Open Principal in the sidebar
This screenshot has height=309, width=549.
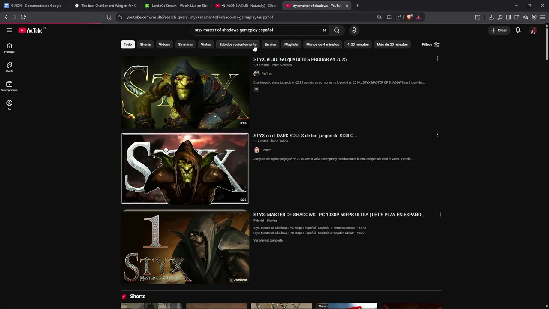point(9,48)
